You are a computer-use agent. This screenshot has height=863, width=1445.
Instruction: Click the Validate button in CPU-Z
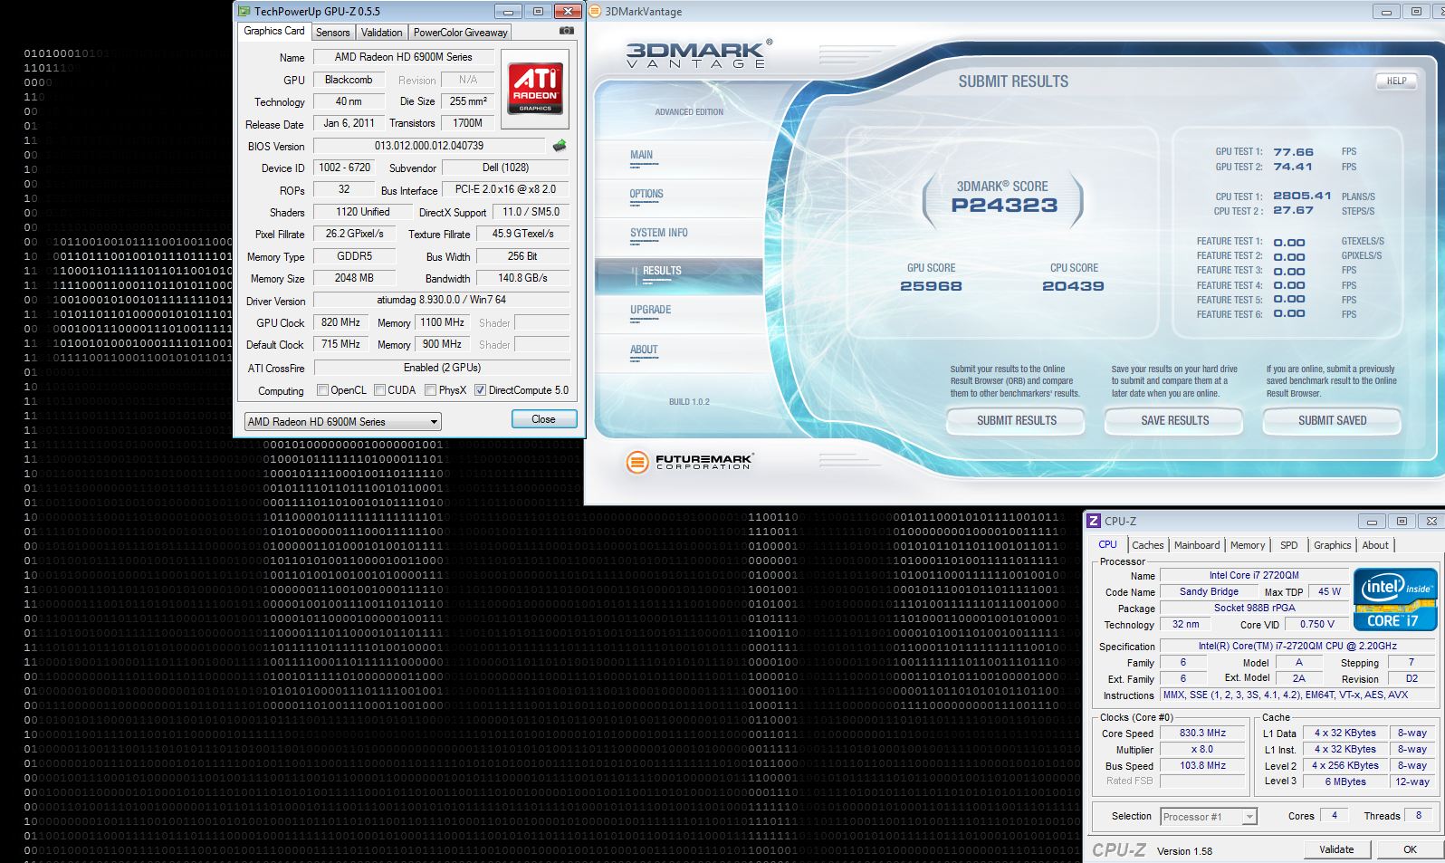tap(1336, 849)
